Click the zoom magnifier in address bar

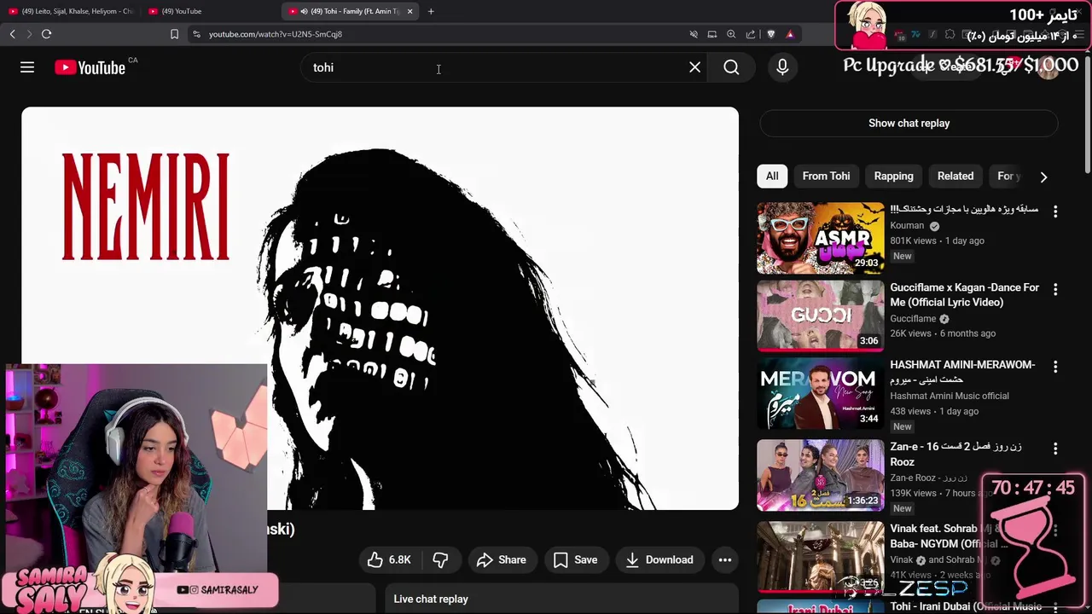click(x=731, y=34)
